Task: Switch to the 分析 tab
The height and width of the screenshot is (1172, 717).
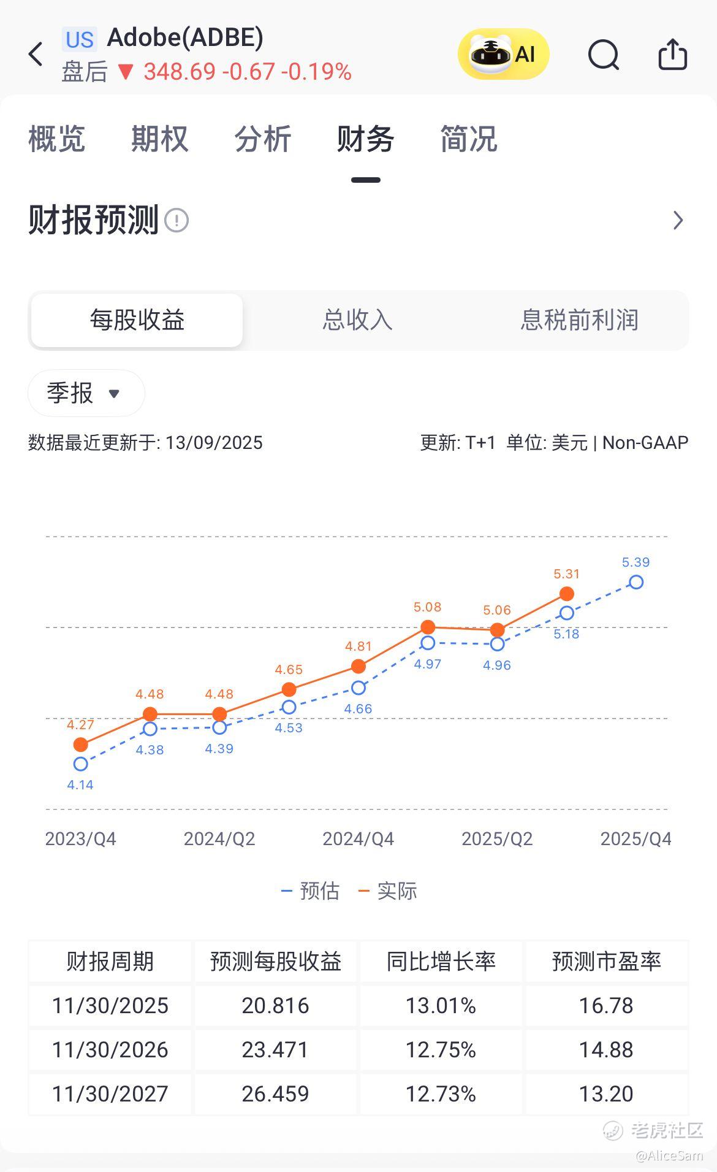Action: tap(262, 139)
